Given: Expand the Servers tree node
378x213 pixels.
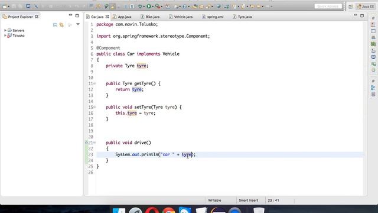Looking at the screenshot, I should tap(5, 30).
